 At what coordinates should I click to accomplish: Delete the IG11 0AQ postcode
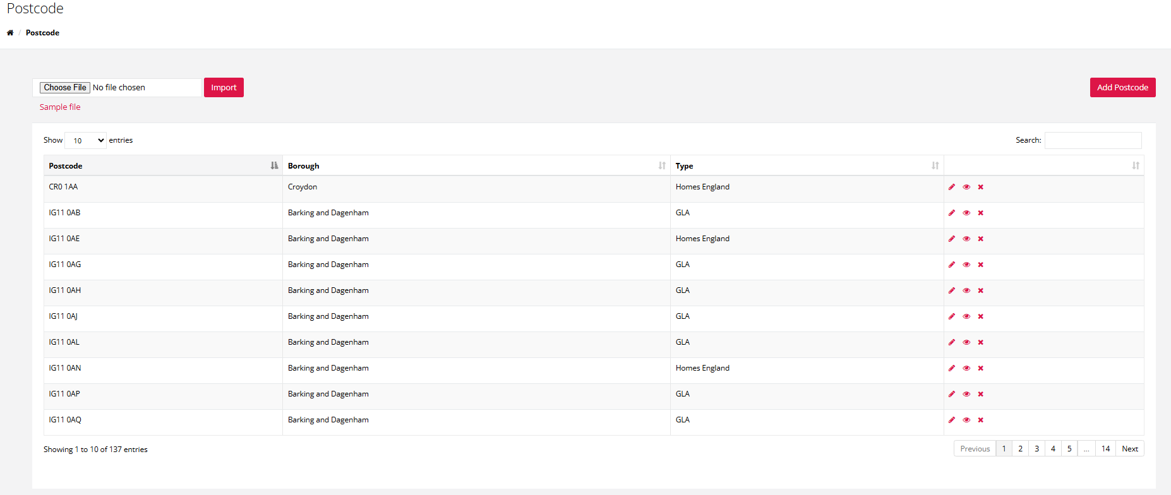(x=981, y=420)
